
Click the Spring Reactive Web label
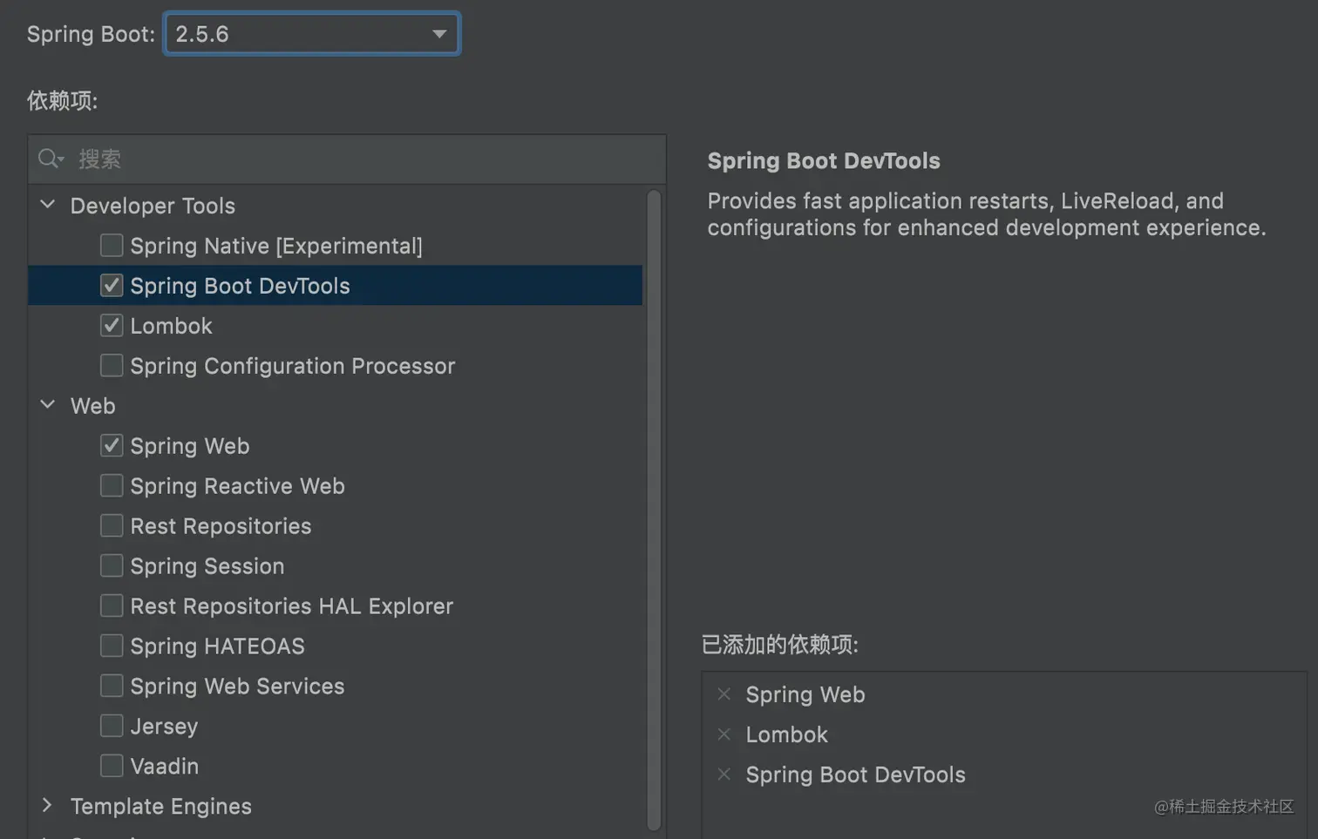[x=237, y=486]
